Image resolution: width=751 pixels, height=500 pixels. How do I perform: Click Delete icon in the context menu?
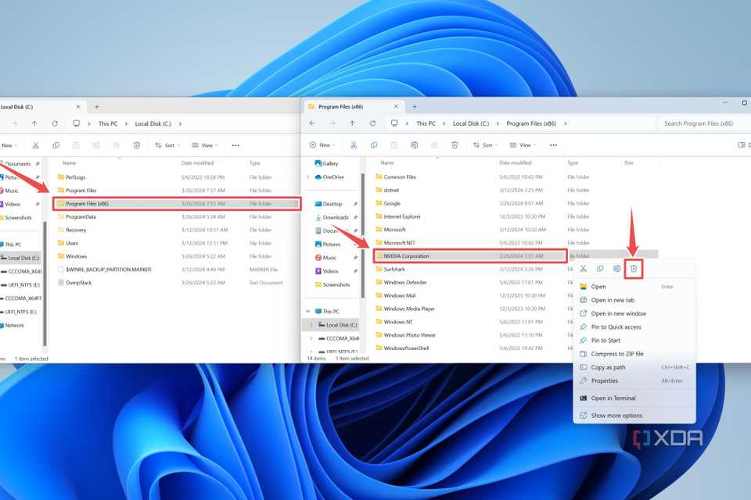634,269
